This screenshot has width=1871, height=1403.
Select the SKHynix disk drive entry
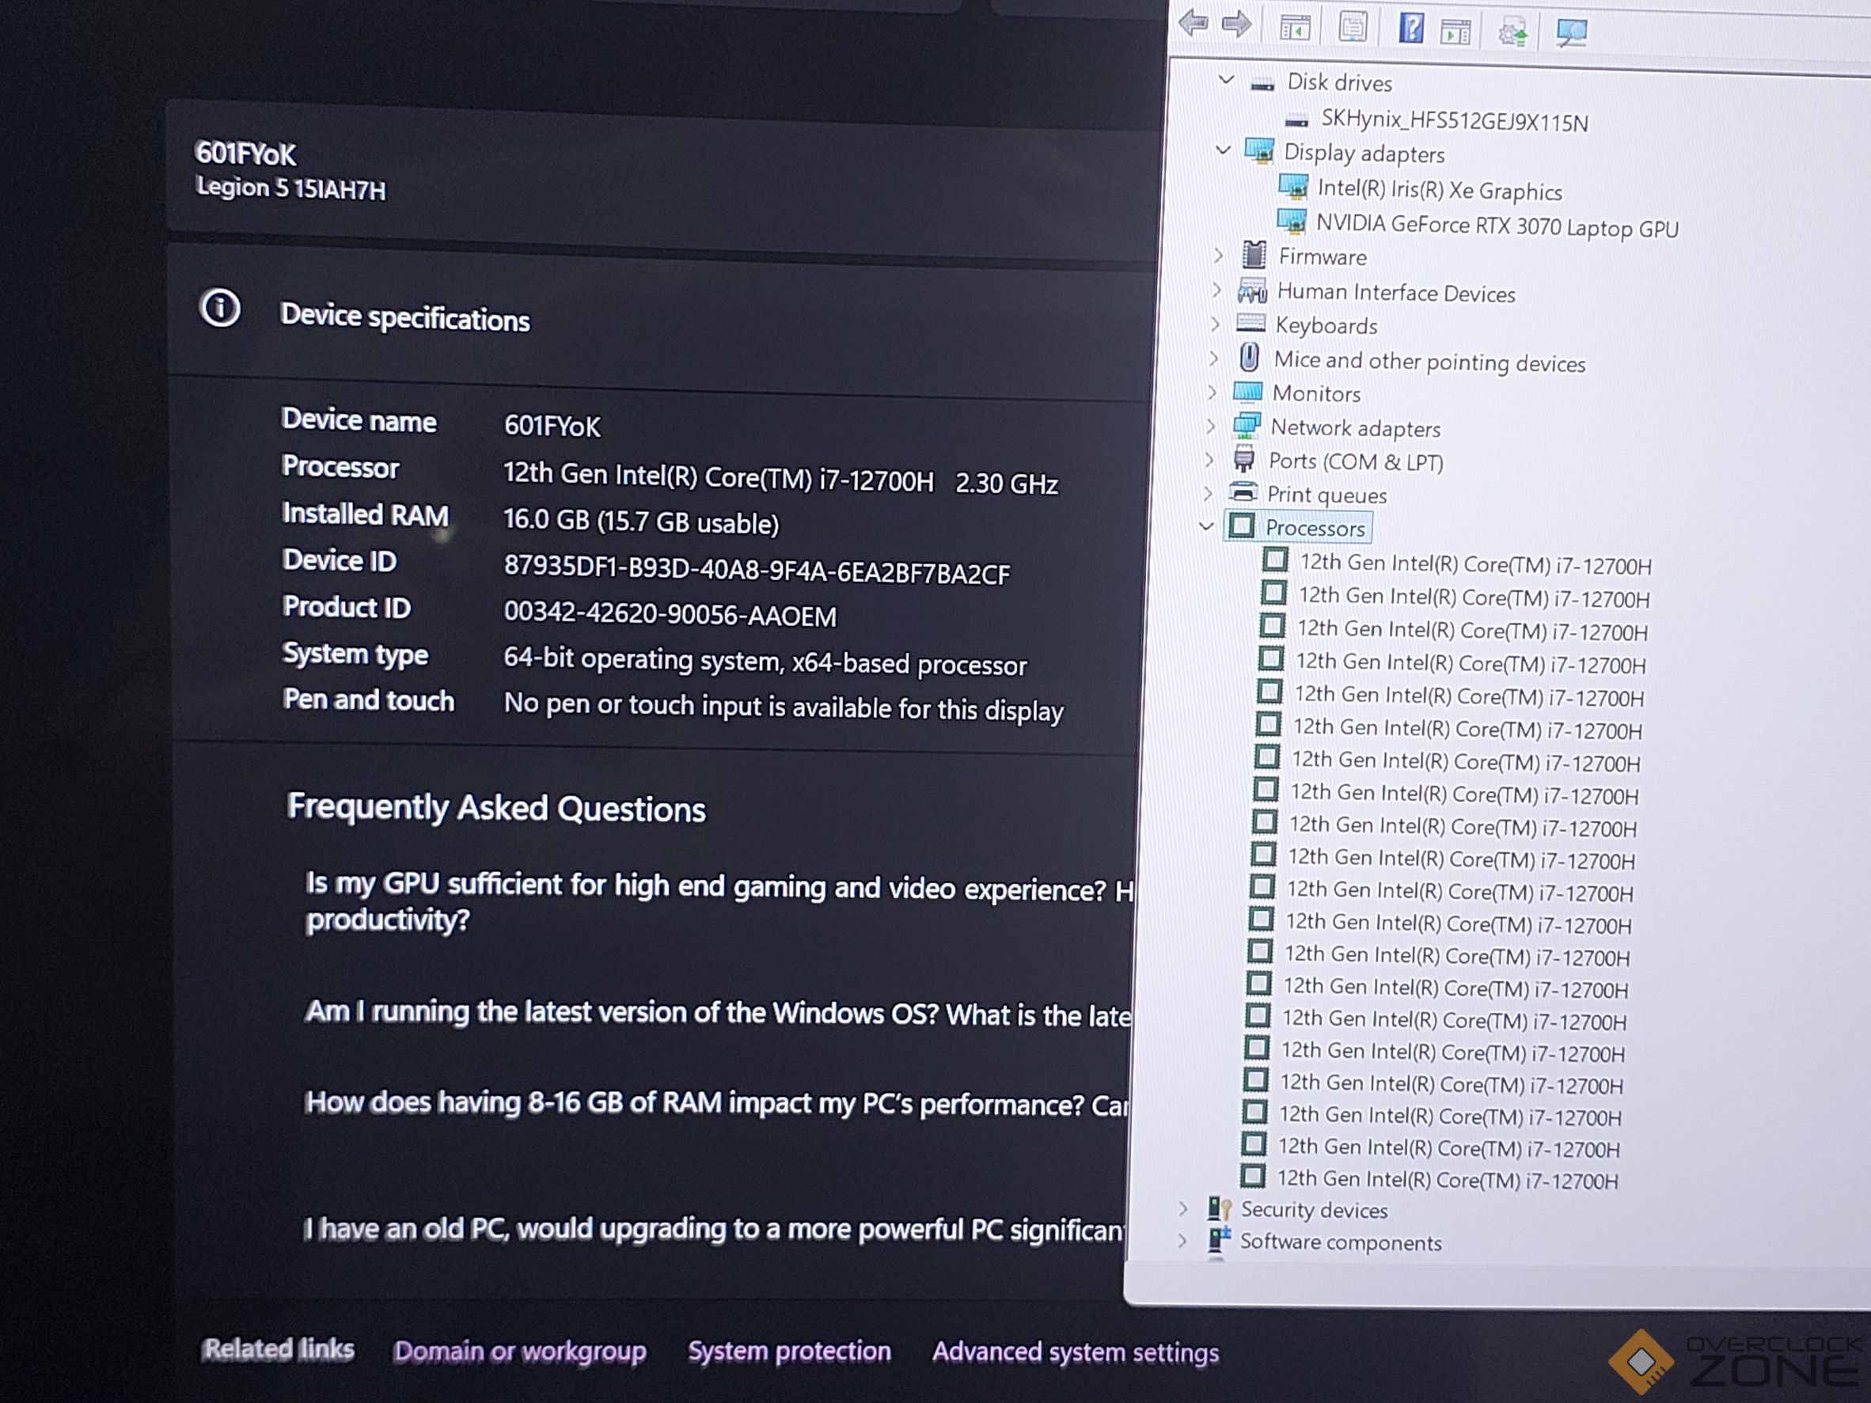[1454, 121]
